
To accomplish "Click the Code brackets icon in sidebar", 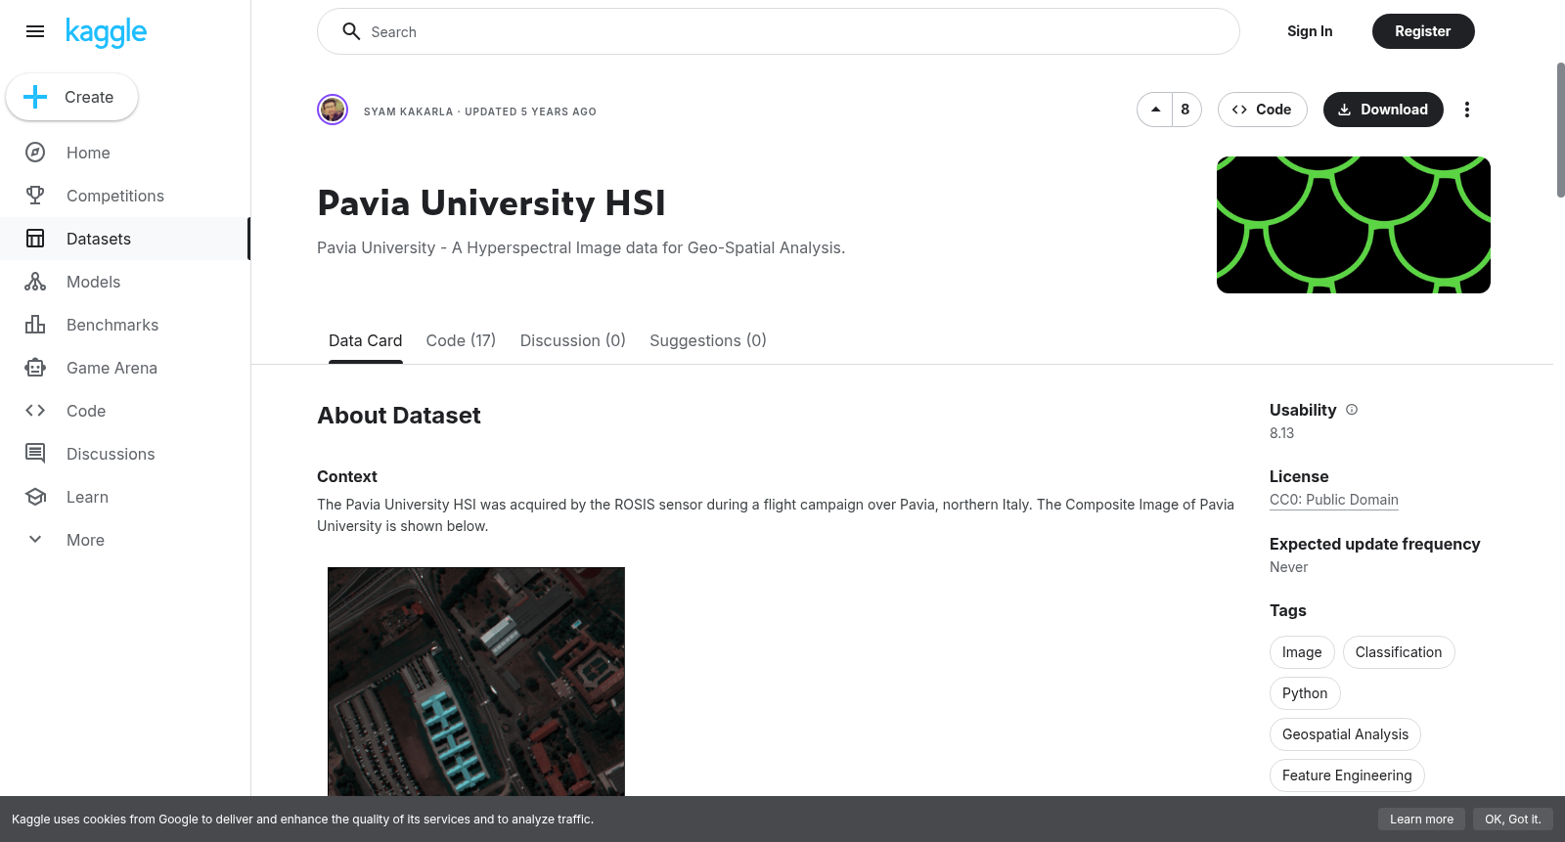I will coord(35,411).
